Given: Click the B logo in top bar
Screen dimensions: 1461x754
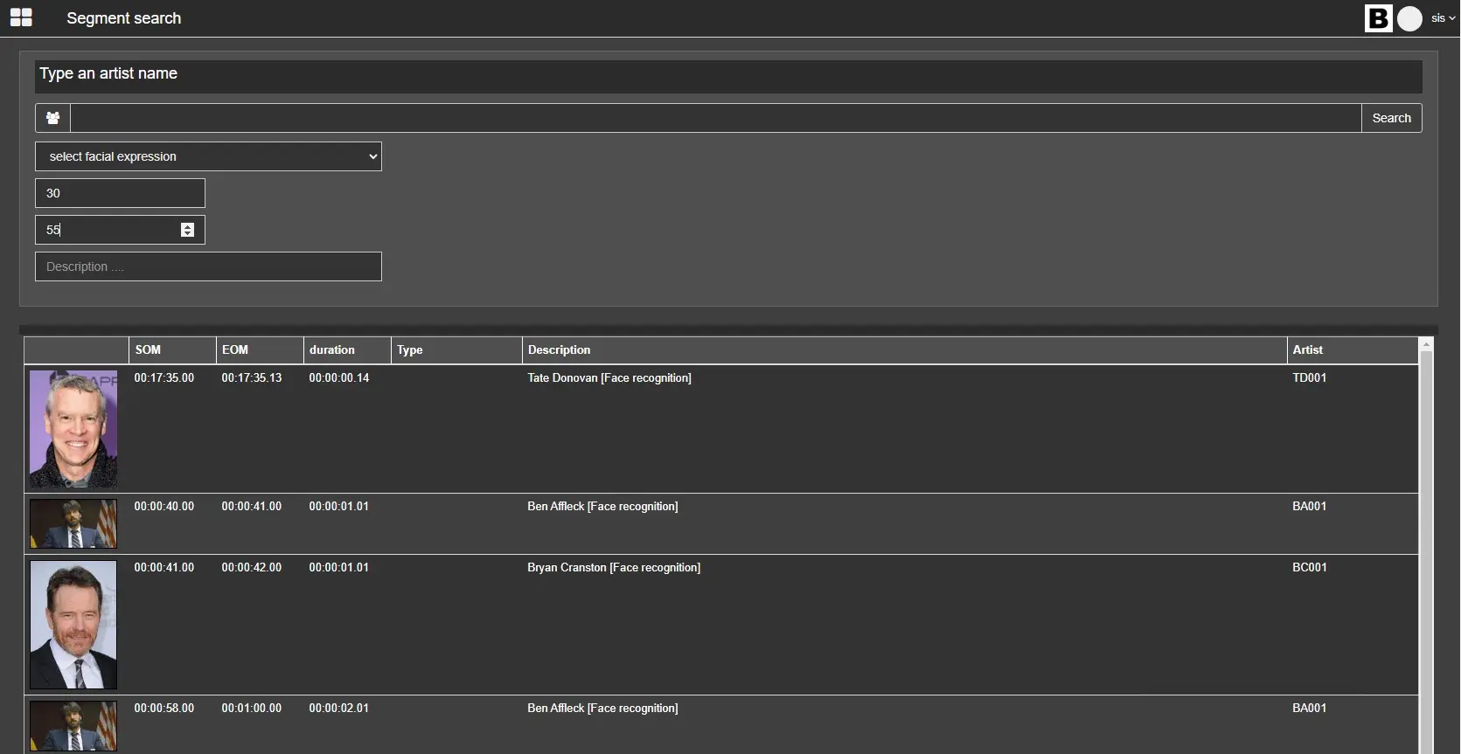Looking at the screenshot, I should tap(1378, 18).
